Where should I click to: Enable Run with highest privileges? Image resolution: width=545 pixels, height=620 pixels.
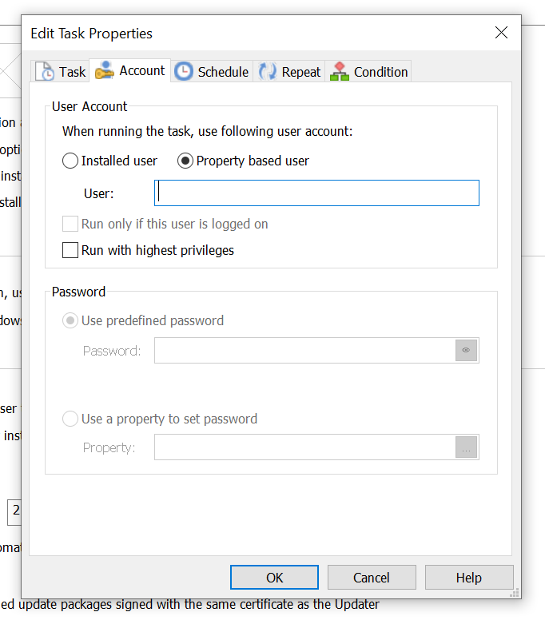[71, 250]
